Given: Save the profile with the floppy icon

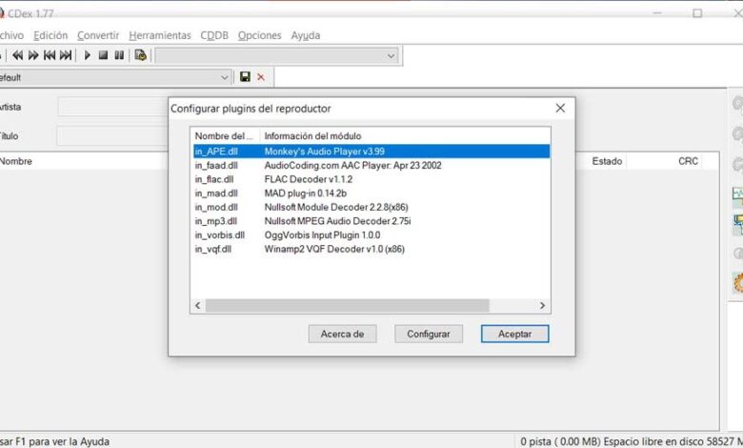Looking at the screenshot, I should point(245,77).
